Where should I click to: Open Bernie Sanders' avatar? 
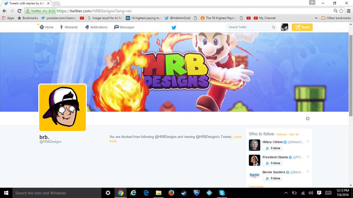coord(254,175)
